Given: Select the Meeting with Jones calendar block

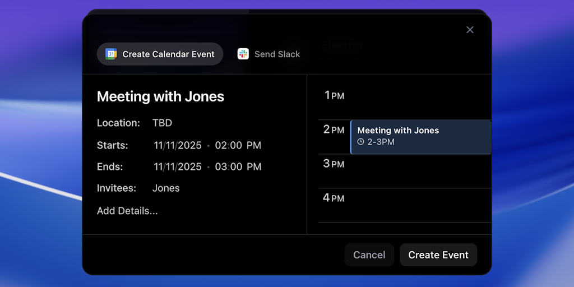Looking at the screenshot, I should pyautogui.click(x=420, y=136).
